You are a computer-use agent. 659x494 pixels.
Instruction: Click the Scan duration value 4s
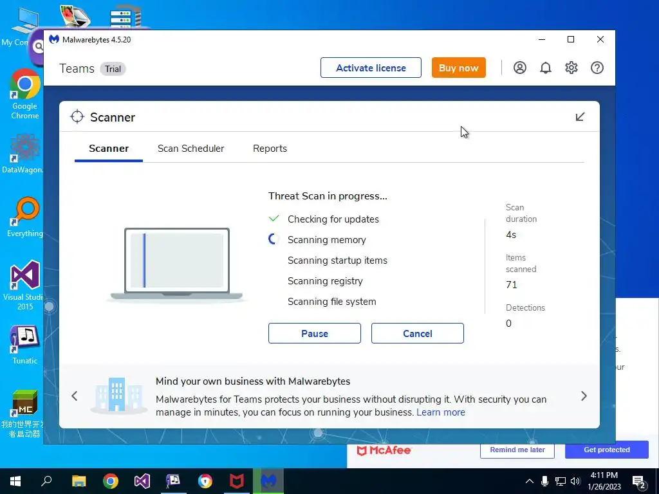[x=511, y=235]
